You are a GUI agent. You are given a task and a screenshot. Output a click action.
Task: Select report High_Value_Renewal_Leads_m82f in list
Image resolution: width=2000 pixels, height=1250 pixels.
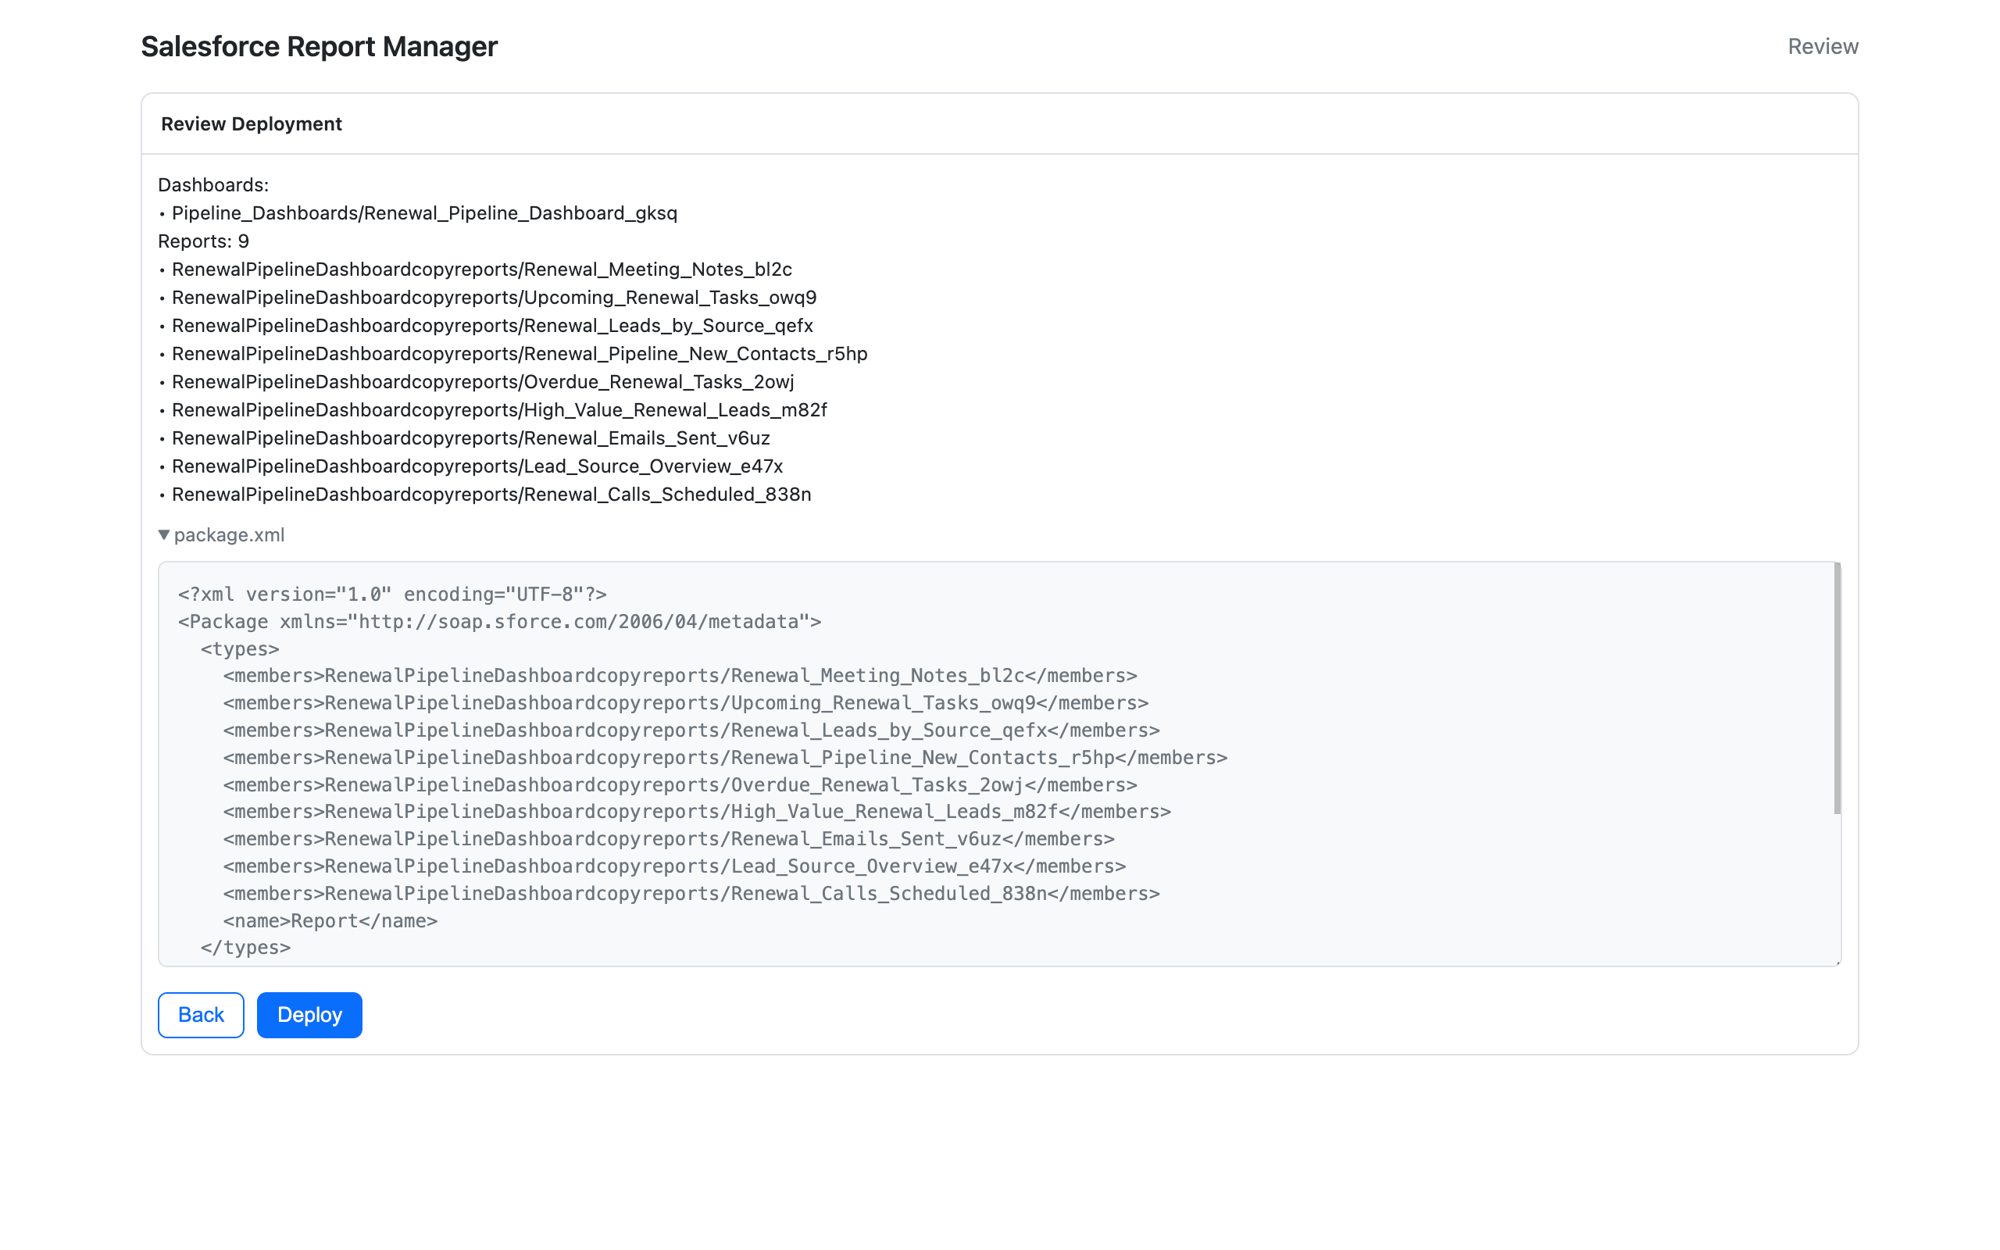499,410
